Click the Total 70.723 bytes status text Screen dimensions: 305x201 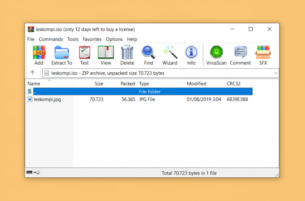point(189,173)
